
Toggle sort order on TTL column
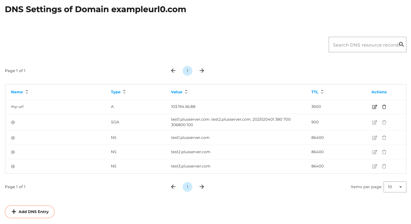point(322,91)
